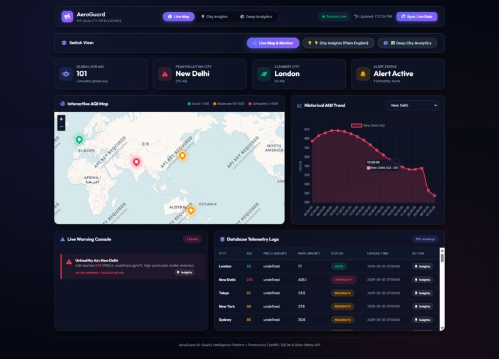Zoom in on the map
The image size is (499, 359).
click(x=62, y=119)
